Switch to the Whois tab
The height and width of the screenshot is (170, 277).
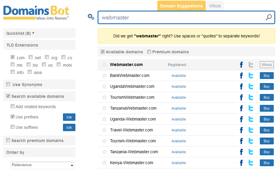point(215,6)
